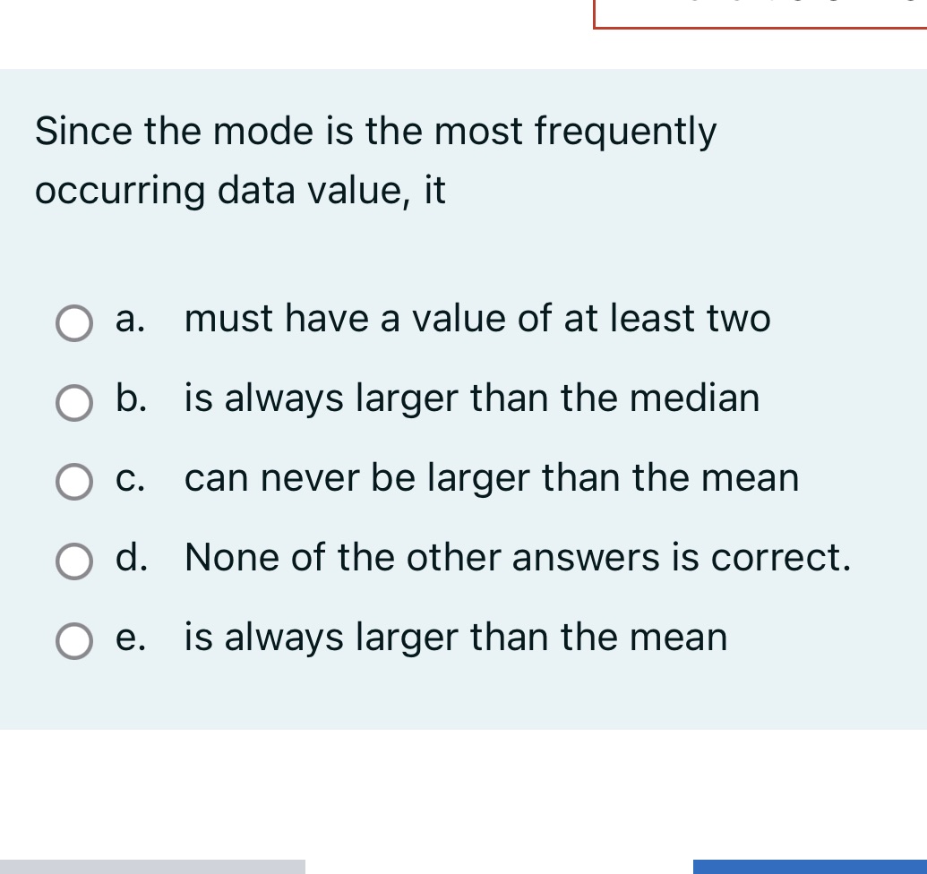The image size is (927, 874).
Task: Choose answer 'is always larger than the median'
Action: tap(471, 399)
